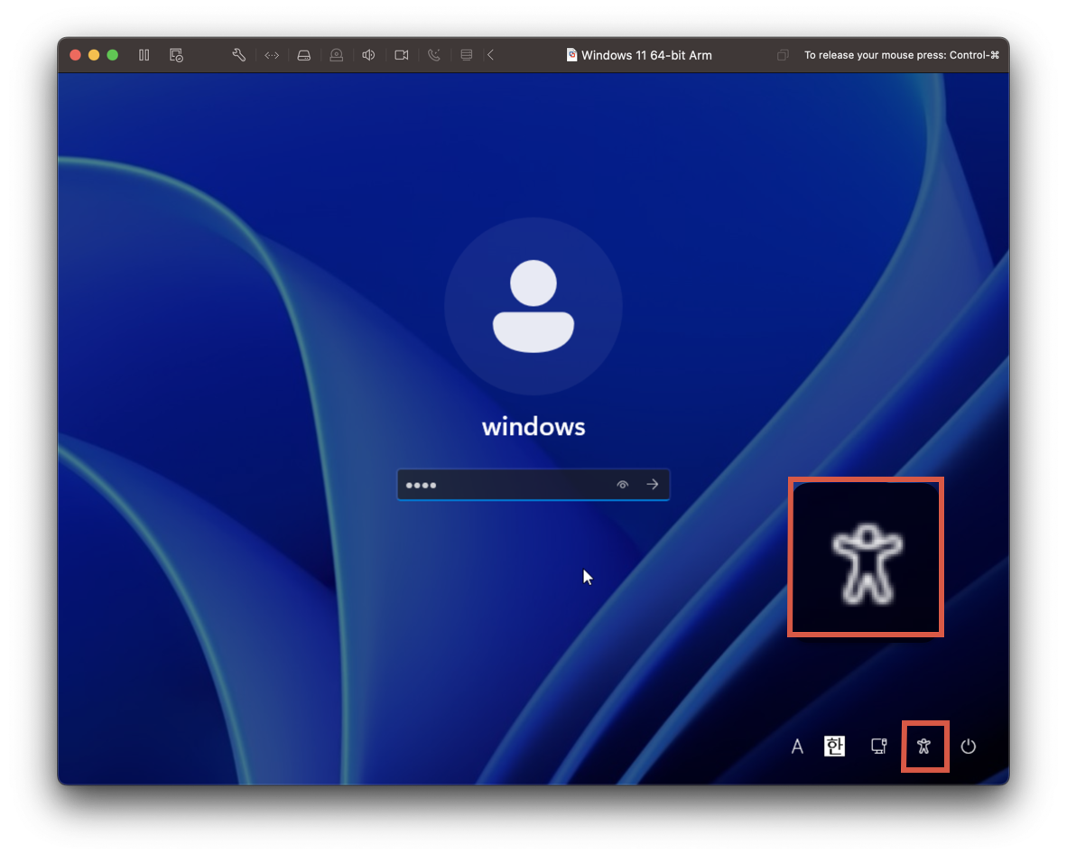Screen dimensions: 1067x863
Task: Open virtual machine settings wrench
Action: coord(239,55)
